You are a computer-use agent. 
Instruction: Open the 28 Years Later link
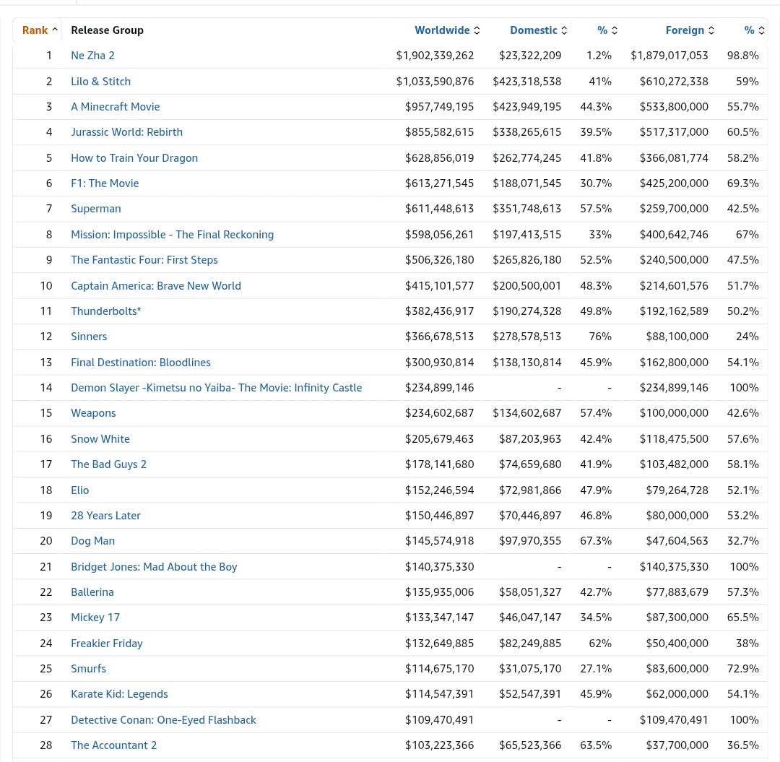(106, 516)
